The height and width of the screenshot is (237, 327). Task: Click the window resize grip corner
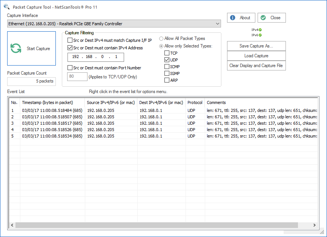(x=322, y=231)
